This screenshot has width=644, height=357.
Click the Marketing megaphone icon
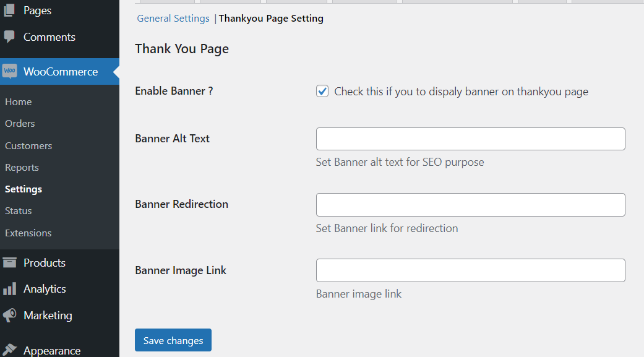[x=10, y=315]
